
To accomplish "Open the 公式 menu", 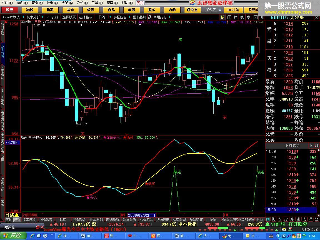I will 82,3.
